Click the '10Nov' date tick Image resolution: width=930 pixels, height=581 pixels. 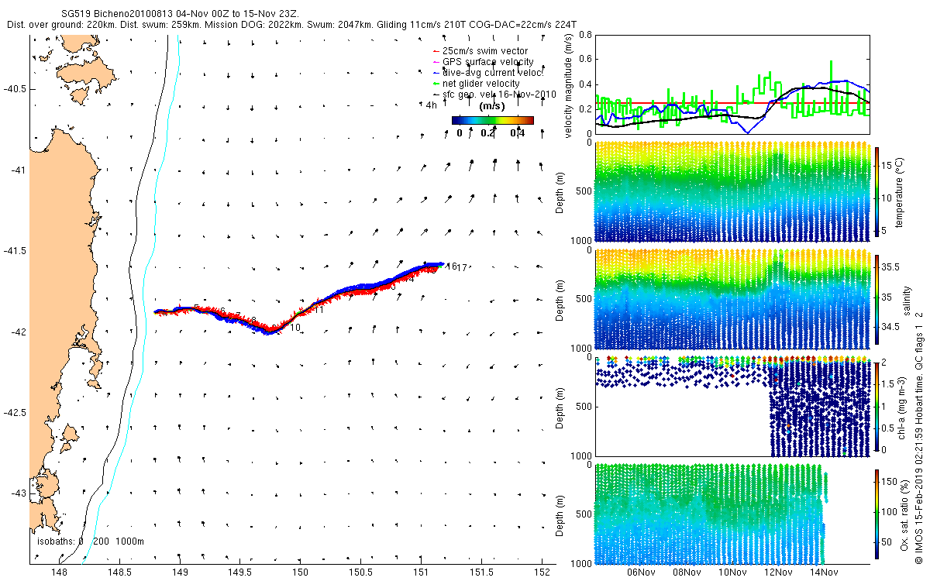732,573
